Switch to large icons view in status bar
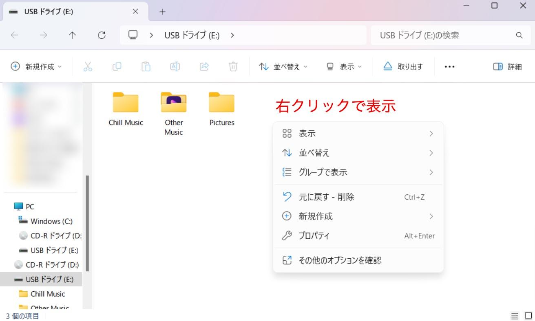 tap(528, 316)
